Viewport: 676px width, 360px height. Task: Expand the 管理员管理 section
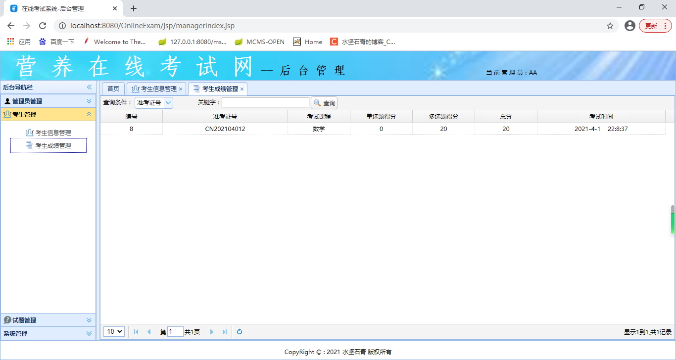click(x=90, y=100)
